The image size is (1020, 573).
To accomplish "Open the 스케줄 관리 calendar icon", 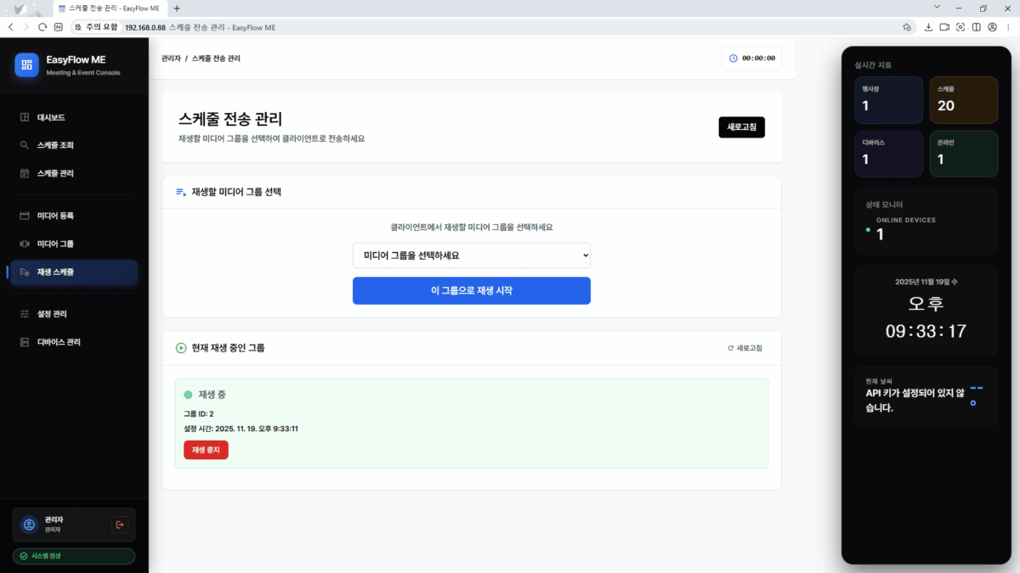I will [x=26, y=172].
